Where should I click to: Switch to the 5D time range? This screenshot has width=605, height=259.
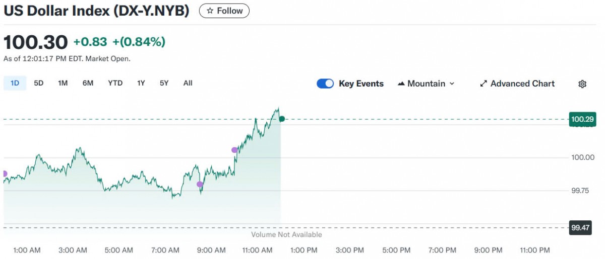click(39, 83)
